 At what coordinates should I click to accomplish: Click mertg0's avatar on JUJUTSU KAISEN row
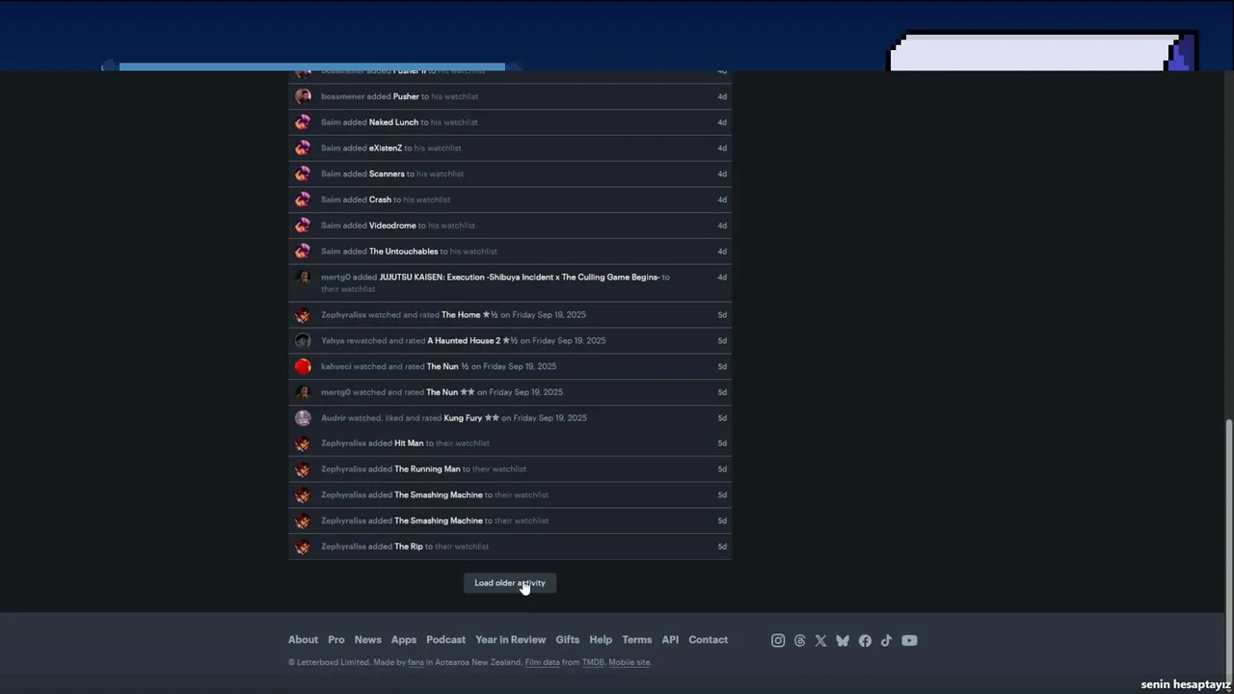click(x=303, y=278)
